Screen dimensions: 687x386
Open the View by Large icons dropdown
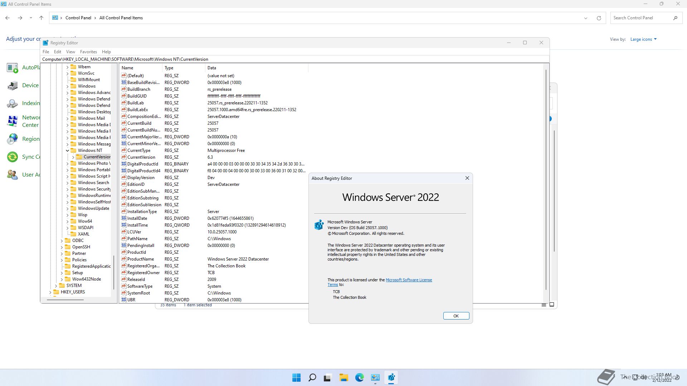[x=643, y=39]
